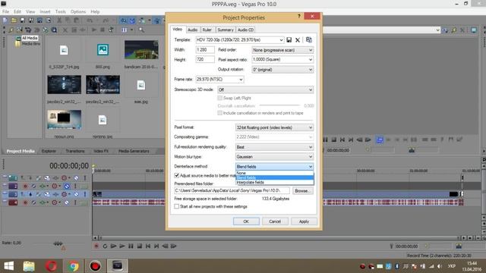
Task: Click the Windows Start button
Action: [8, 266]
